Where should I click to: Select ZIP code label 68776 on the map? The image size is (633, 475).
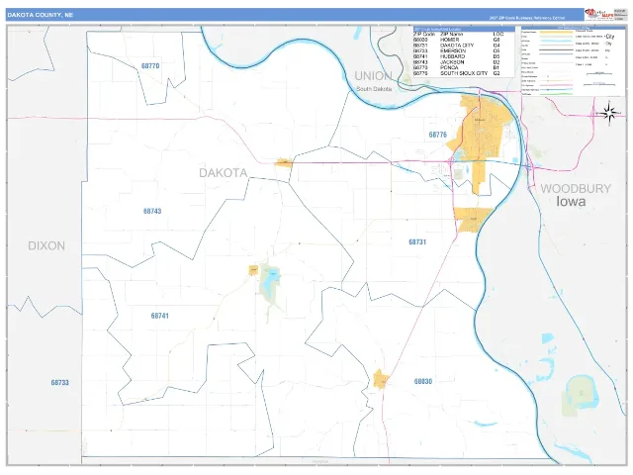pyautogui.click(x=437, y=135)
